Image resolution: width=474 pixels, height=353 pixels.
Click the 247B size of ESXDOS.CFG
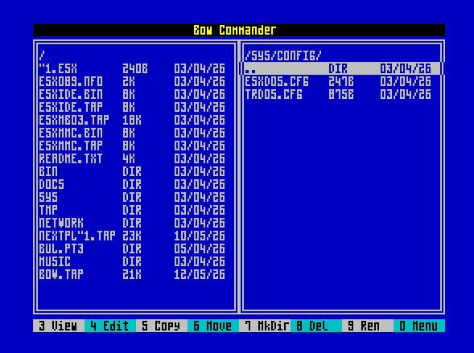(341, 81)
